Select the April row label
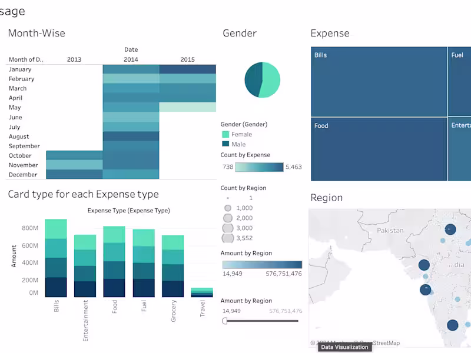The height and width of the screenshot is (353, 471). tap(16, 98)
